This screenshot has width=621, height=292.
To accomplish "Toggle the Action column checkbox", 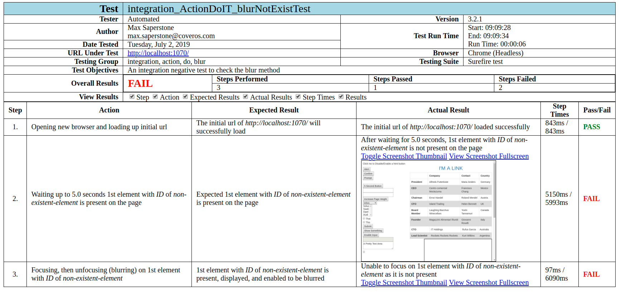I will (x=155, y=97).
